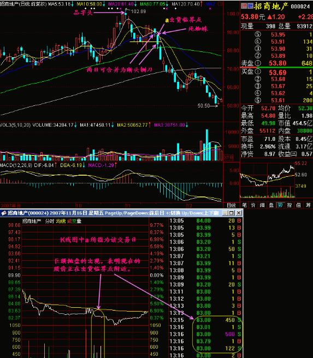Switch to the 笔 tab
The image size is (313, 358).
tap(245, 205)
